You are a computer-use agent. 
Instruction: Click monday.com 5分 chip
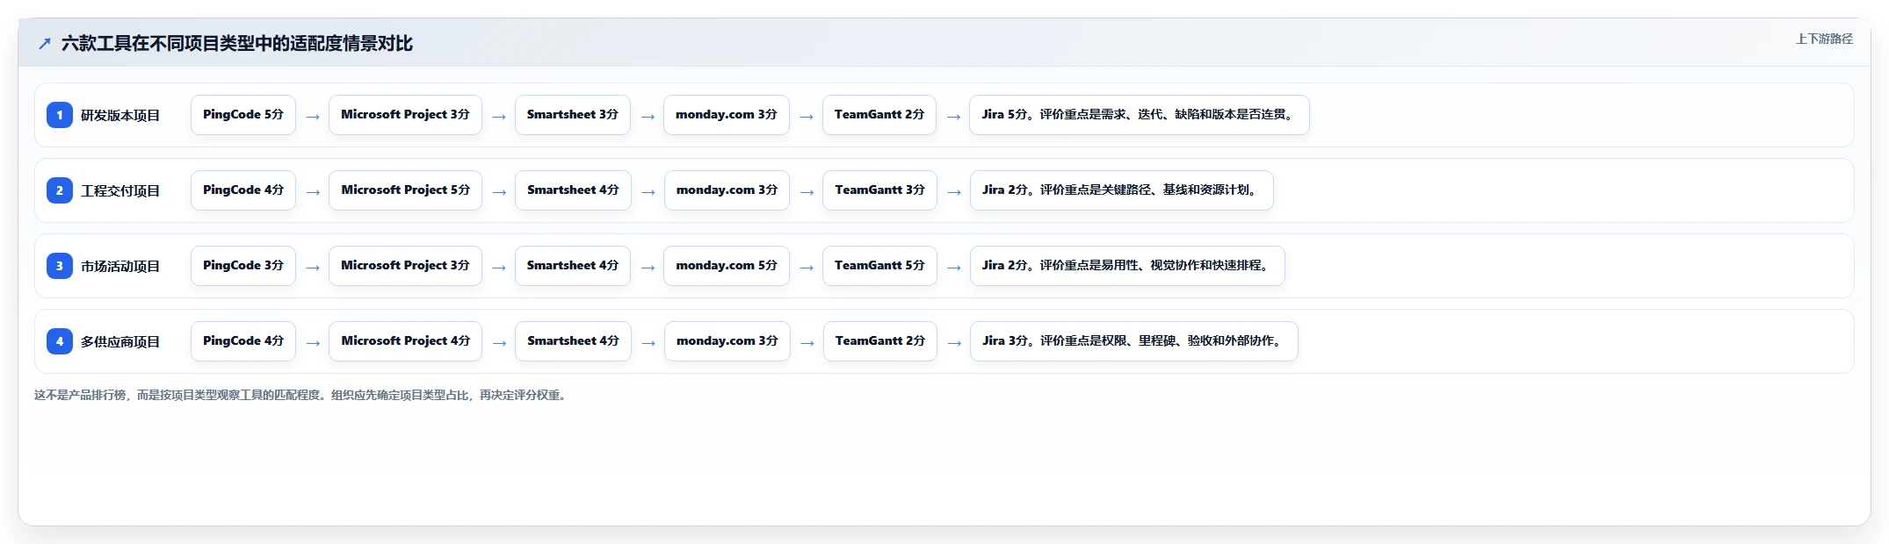tap(727, 266)
